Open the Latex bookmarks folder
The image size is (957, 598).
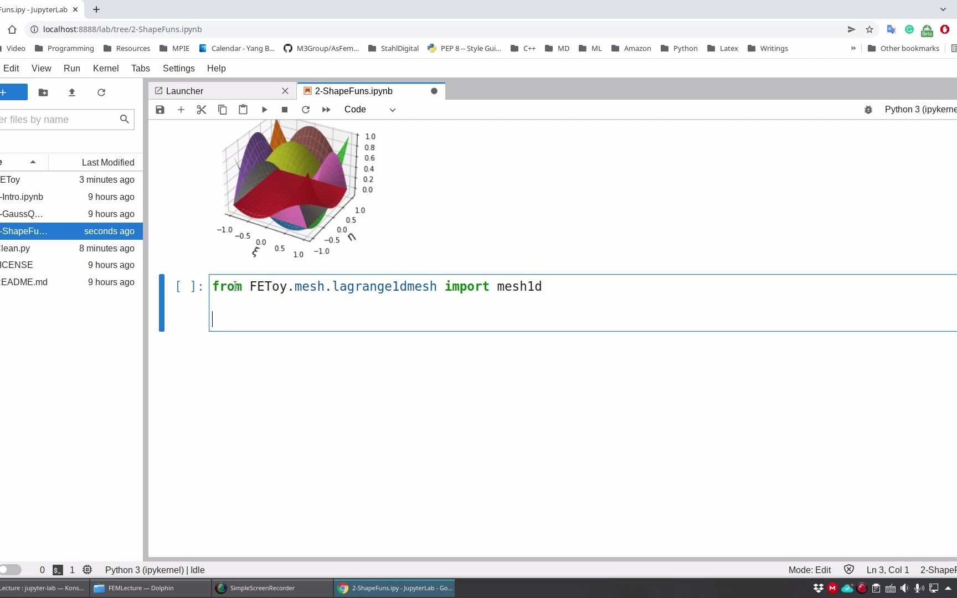pos(723,48)
